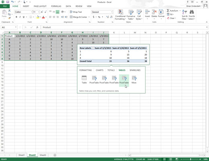Toggle Middle Align in Alignment group
Viewport: 209px width, 161px height.
(x=54, y=12)
